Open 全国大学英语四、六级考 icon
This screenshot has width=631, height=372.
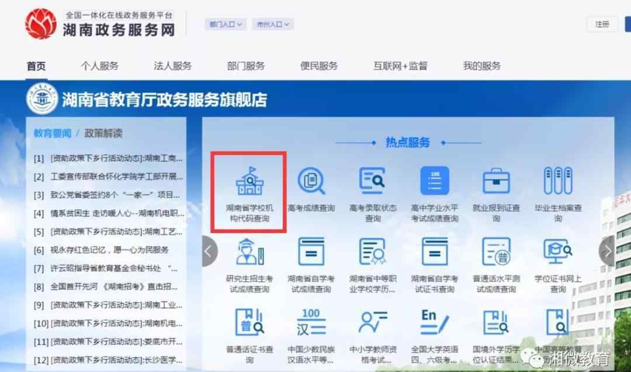(x=435, y=322)
